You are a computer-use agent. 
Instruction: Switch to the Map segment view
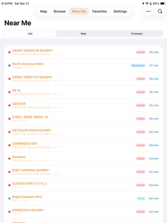(x=83, y=33)
